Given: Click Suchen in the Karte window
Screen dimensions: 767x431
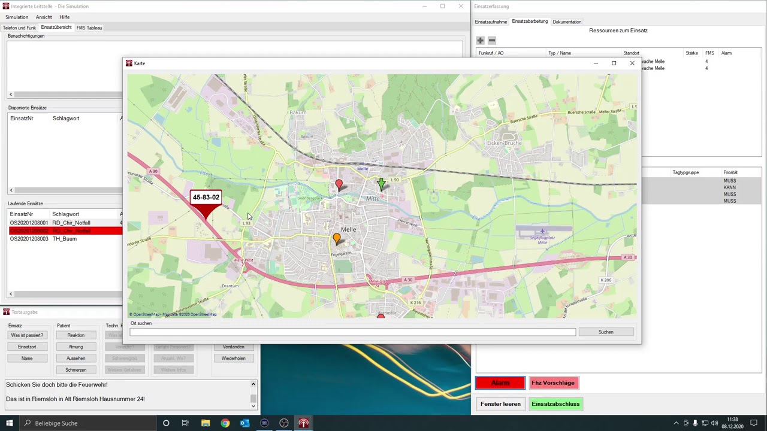Looking at the screenshot, I should pyautogui.click(x=606, y=332).
